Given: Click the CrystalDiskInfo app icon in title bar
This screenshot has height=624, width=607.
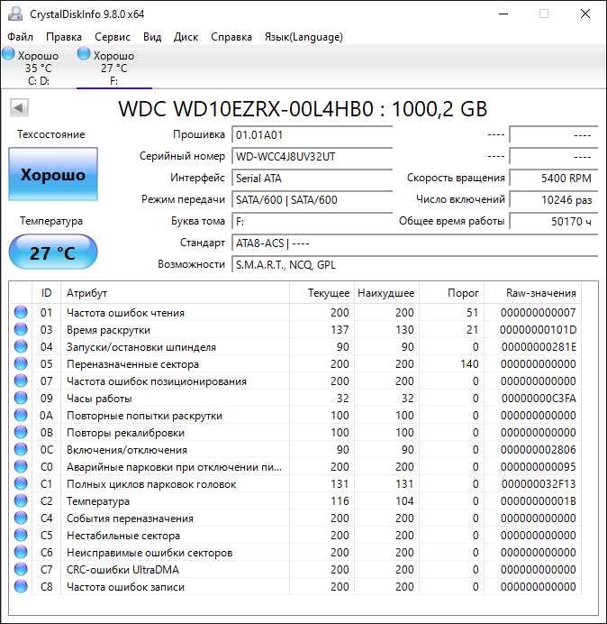Looking at the screenshot, I should [15, 14].
